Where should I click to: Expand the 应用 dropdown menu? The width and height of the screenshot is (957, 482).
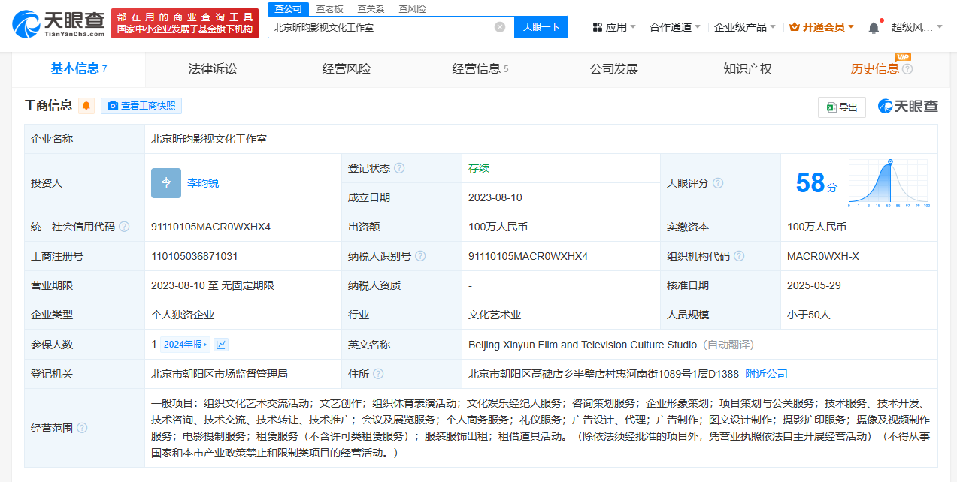pos(614,27)
